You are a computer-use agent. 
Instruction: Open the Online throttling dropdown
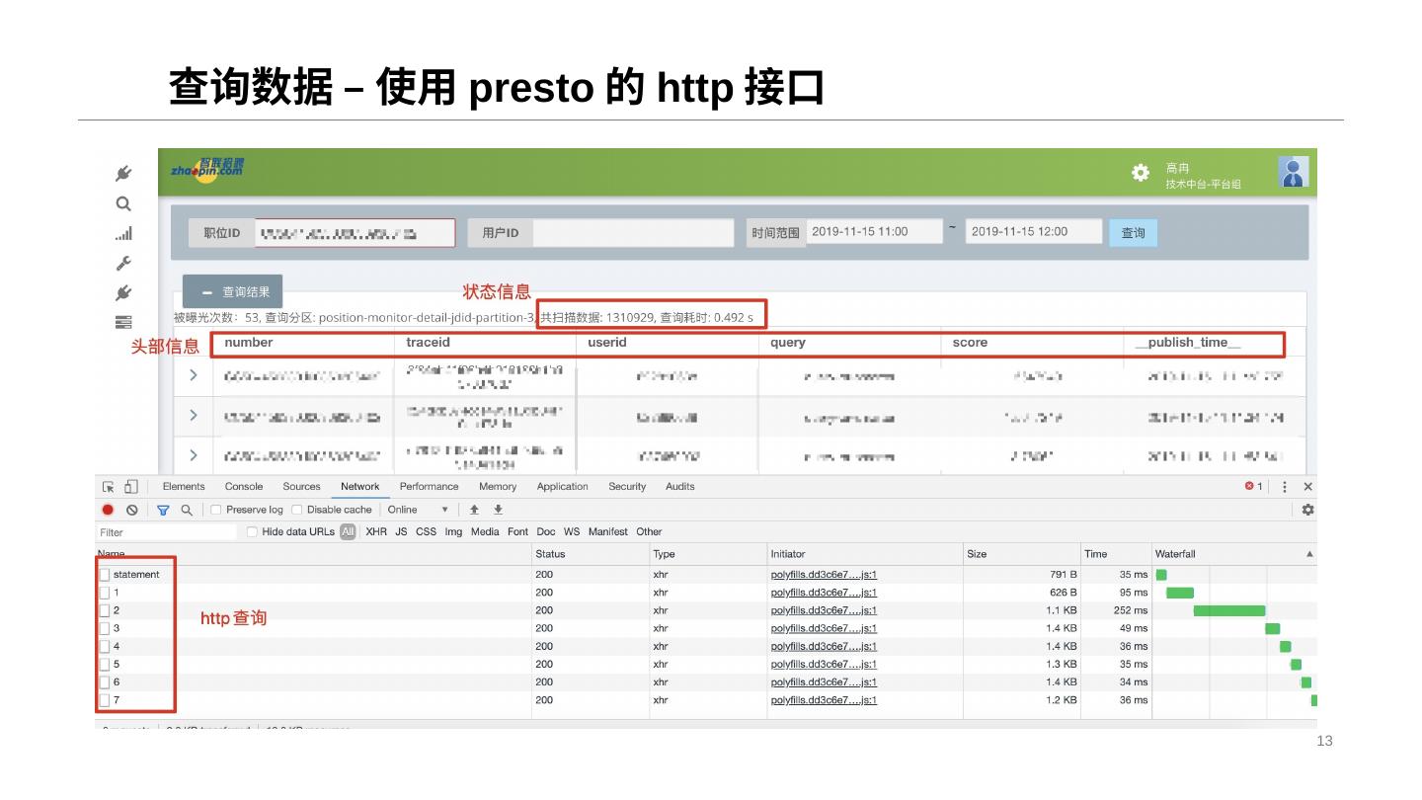tap(418, 511)
